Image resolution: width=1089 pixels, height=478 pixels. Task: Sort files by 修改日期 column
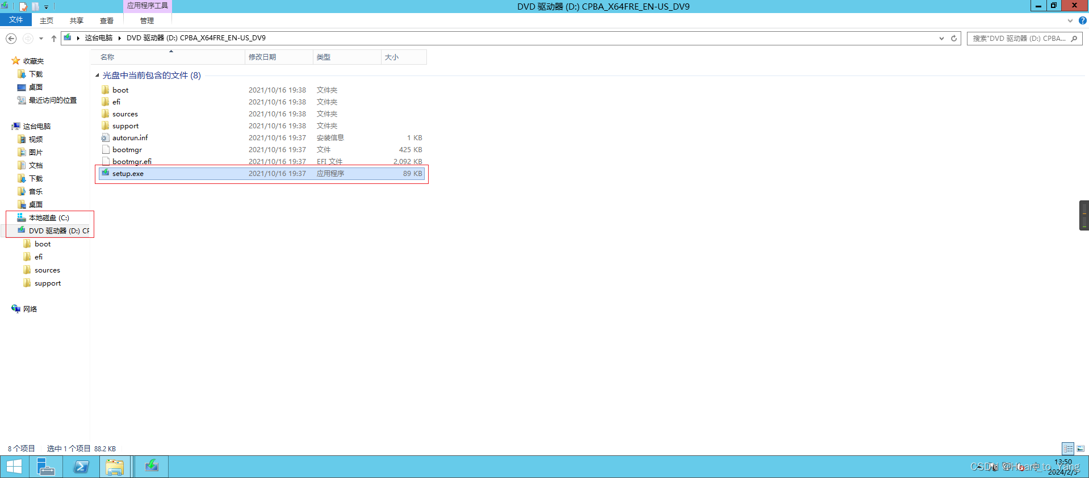point(262,57)
